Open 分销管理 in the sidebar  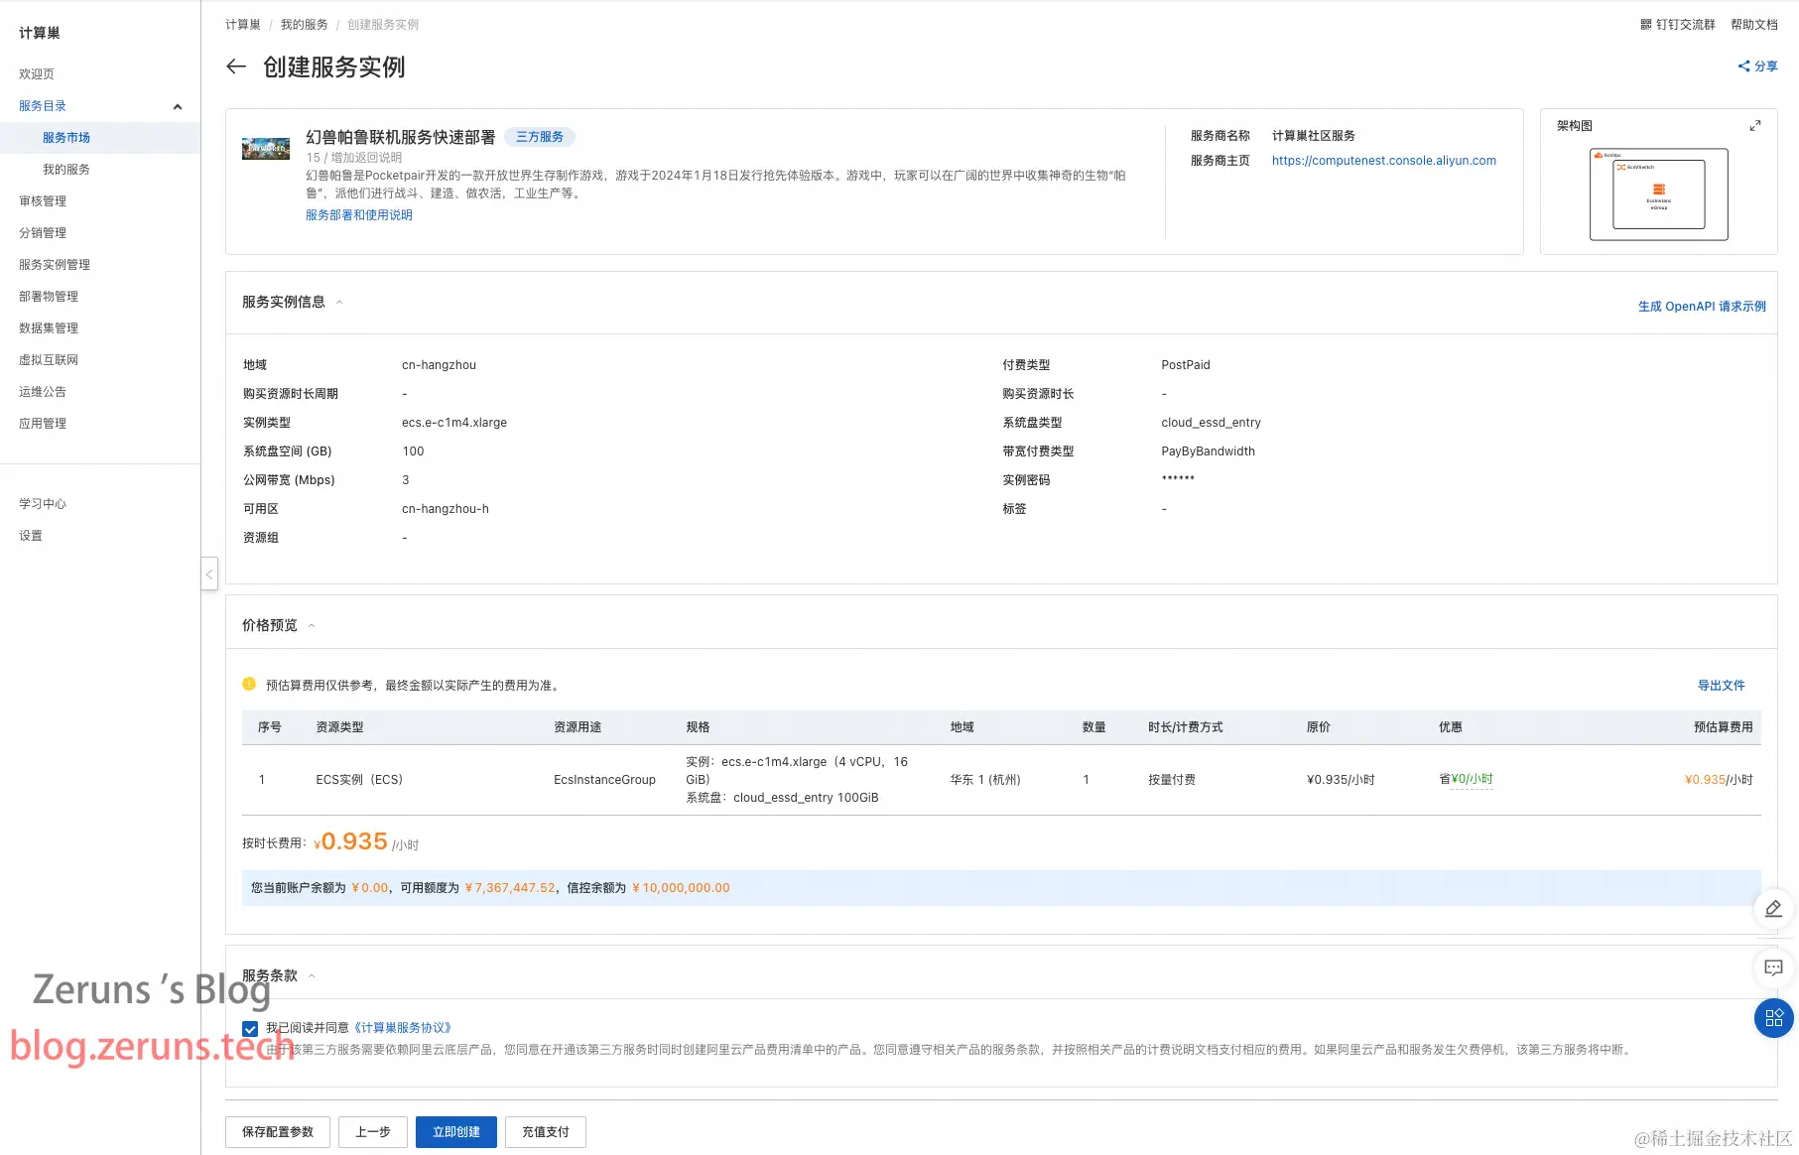pyautogui.click(x=43, y=233)
